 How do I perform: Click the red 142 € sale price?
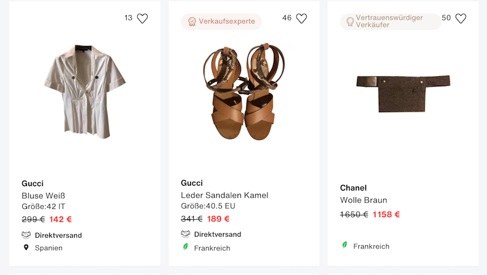point(61,219)
